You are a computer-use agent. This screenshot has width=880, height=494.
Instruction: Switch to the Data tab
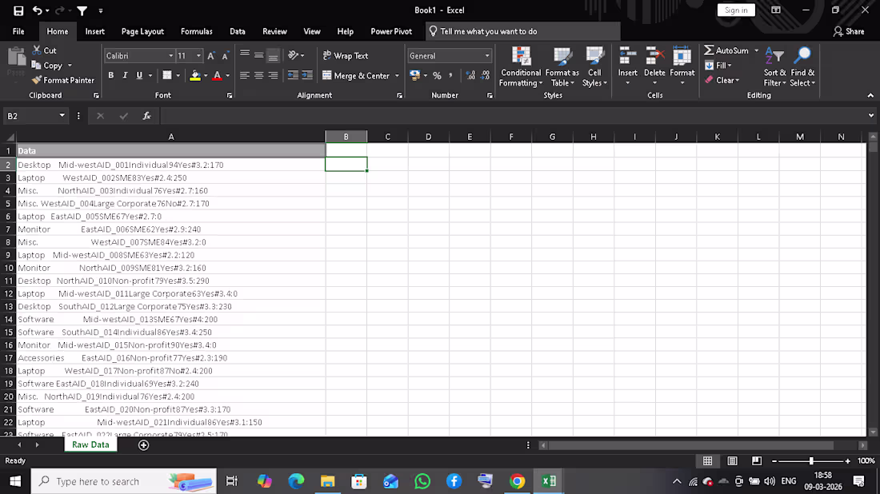click(x=238, y=31)
